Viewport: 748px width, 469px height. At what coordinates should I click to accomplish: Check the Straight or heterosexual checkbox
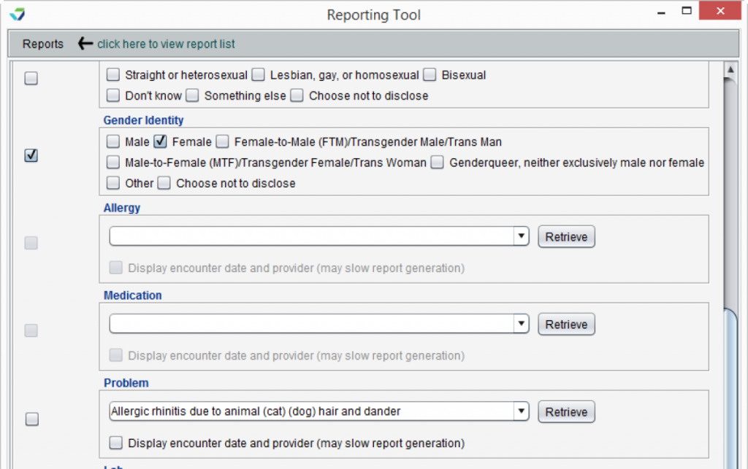113,74
